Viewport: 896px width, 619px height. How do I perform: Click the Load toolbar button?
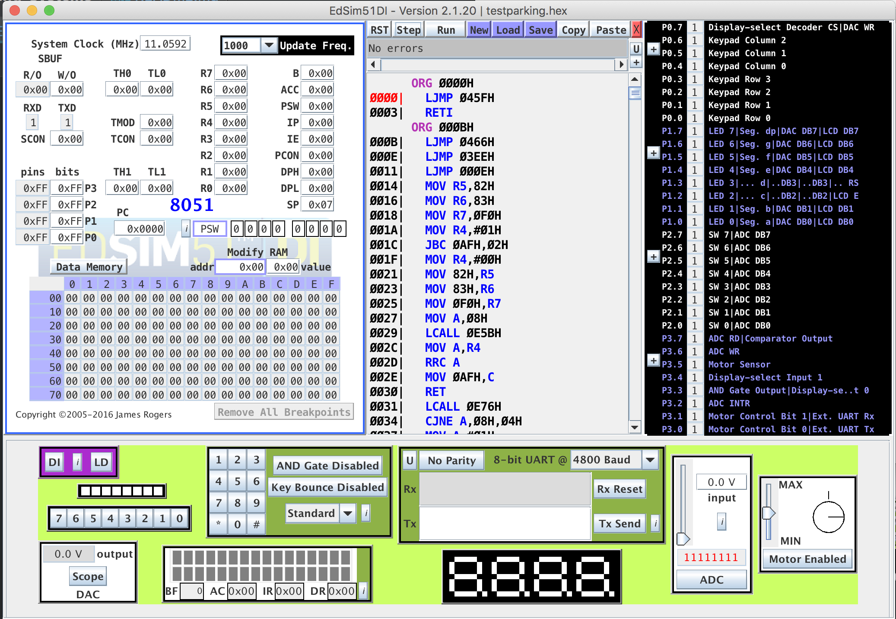pos(508,30)
